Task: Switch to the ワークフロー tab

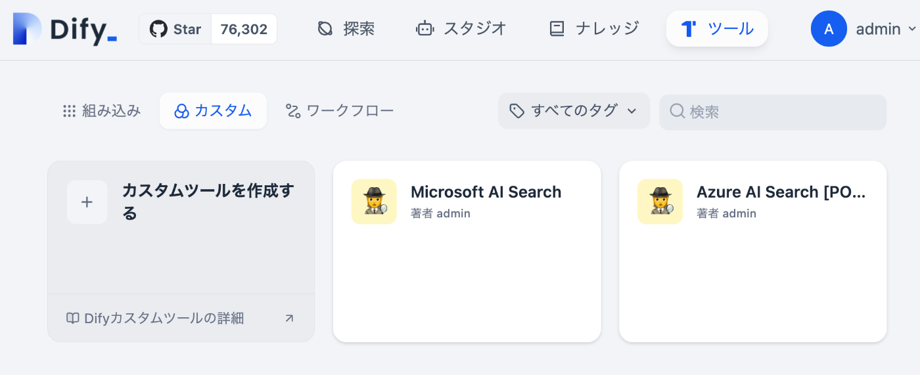Action: (340, 111)
